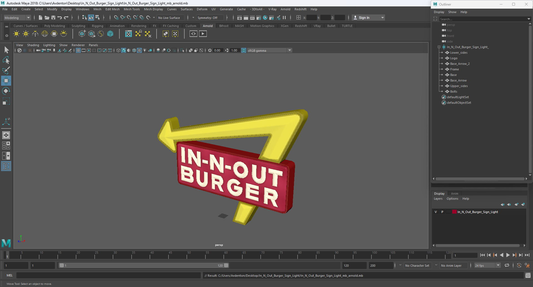Open the Script Editor icon
This screenshot has height=287, width=533.
tap(528, 275)
